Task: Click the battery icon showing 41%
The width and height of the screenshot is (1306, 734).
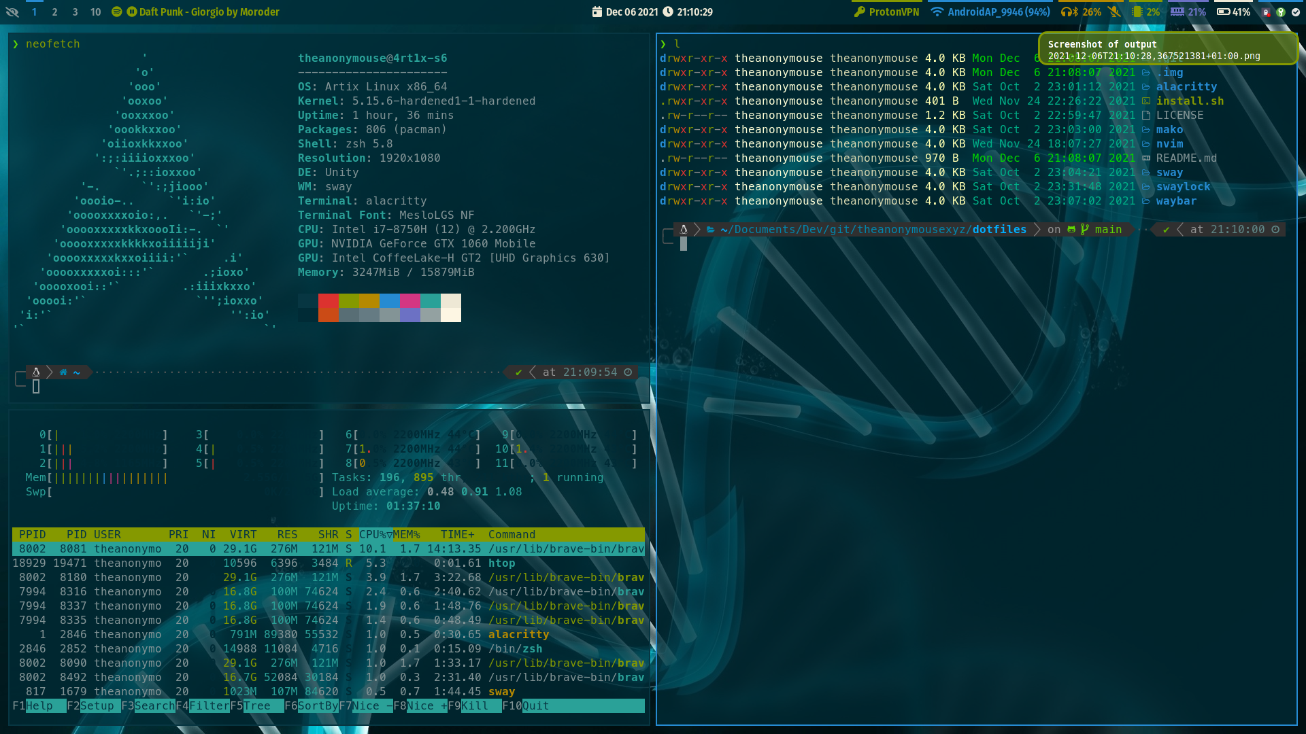Action: 1223,12
